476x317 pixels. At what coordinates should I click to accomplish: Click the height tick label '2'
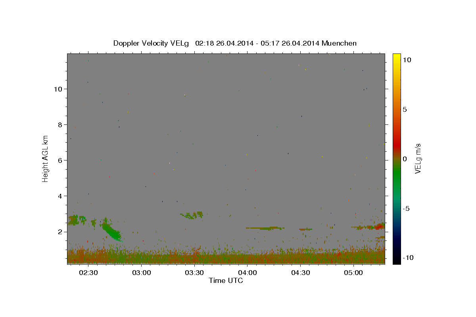(60, 231)
